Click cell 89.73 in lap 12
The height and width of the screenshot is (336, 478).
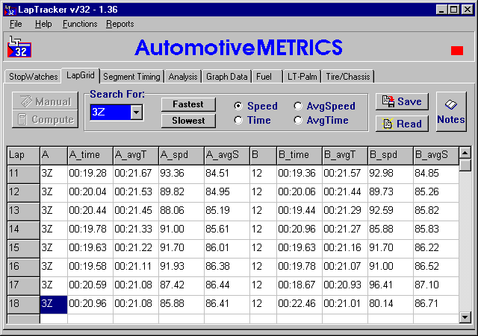(391, 192)
